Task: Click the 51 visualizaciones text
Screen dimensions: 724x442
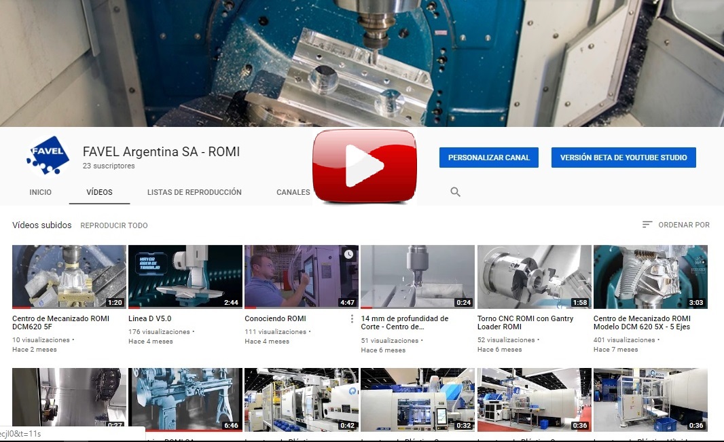Action: [x=390, y=341]
